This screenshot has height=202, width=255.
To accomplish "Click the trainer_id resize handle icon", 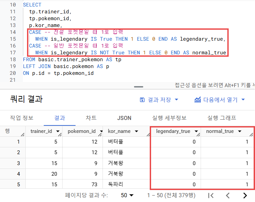I will point(60,135).
